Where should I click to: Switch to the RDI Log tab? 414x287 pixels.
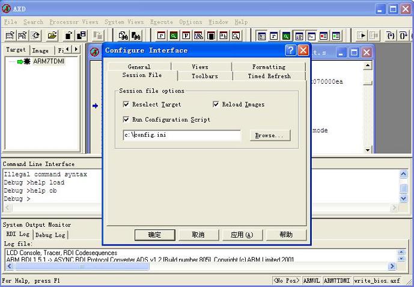tap(17, 234)
